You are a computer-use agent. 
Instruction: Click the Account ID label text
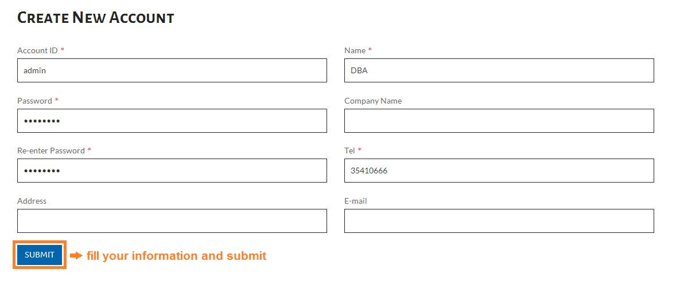tap(37, 50)
